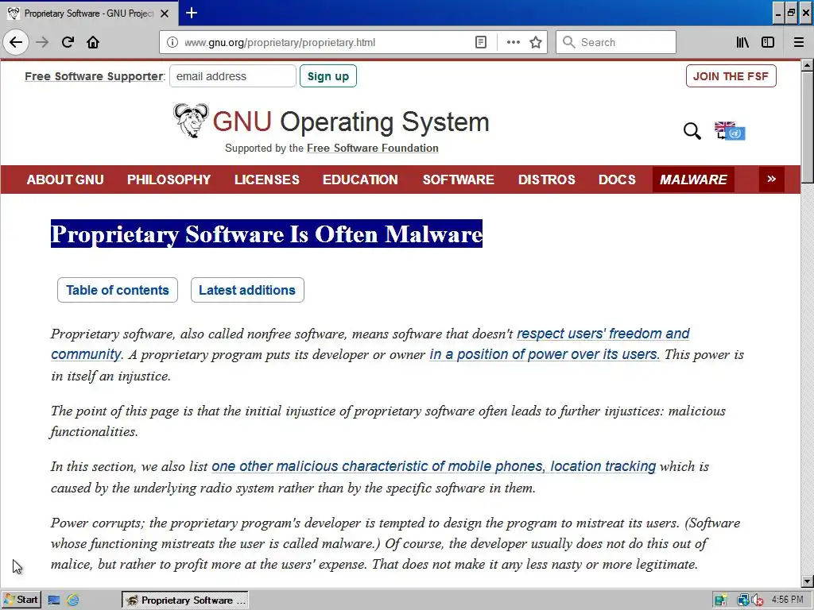814x610 pixels.
Task: Follow Free Software Supporter link
Action: pyautogui.click(x=94, y=76)
